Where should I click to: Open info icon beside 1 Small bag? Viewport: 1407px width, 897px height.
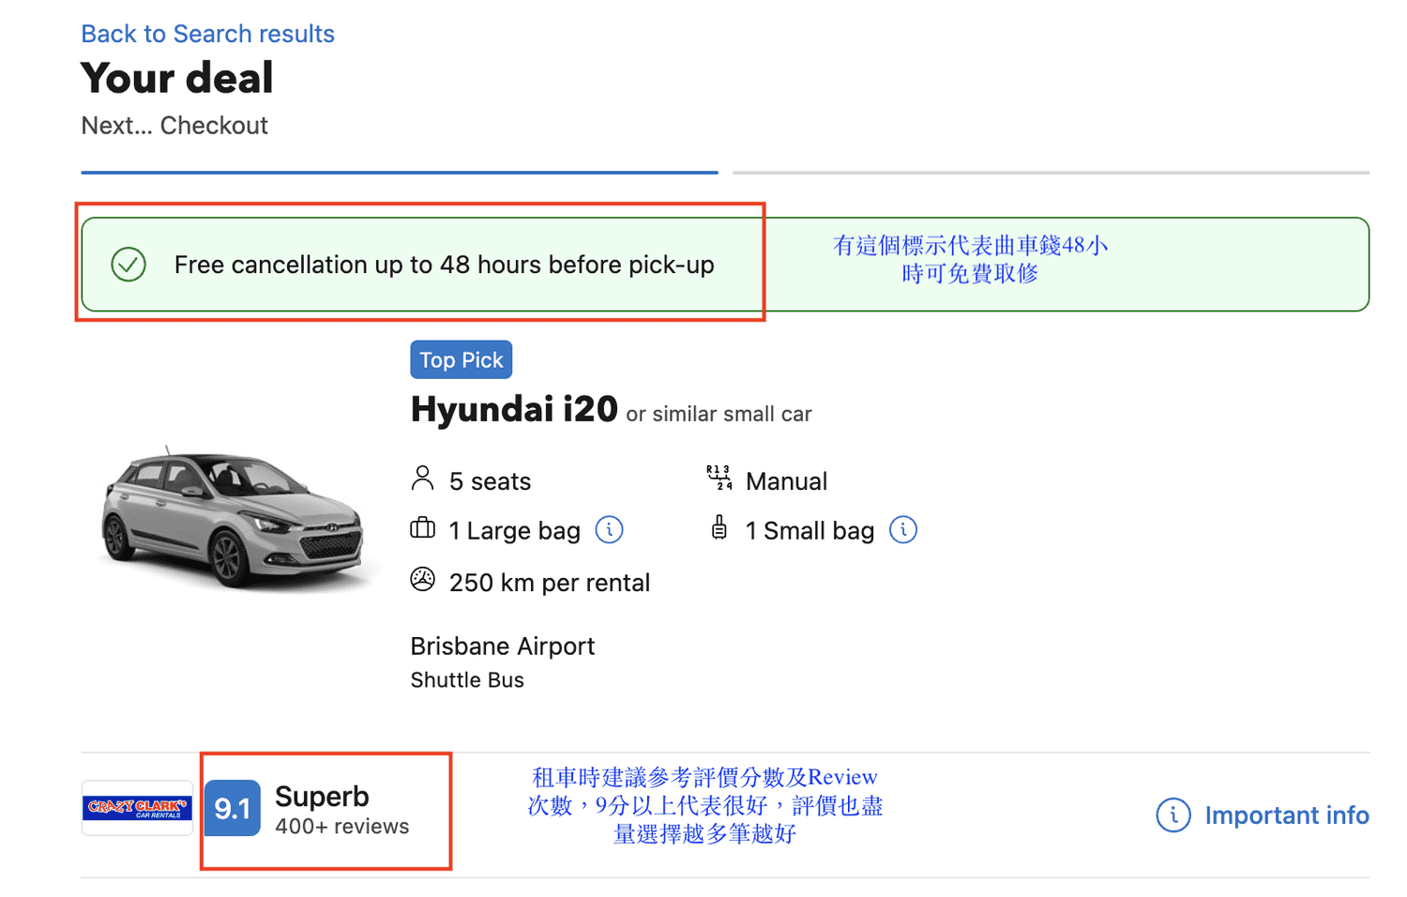click(903, 530)
